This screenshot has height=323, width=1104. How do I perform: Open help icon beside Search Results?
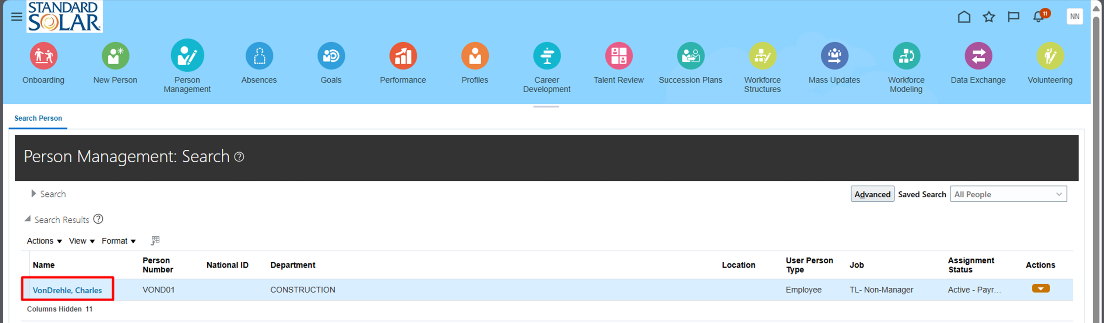click(x=98, y=219)
